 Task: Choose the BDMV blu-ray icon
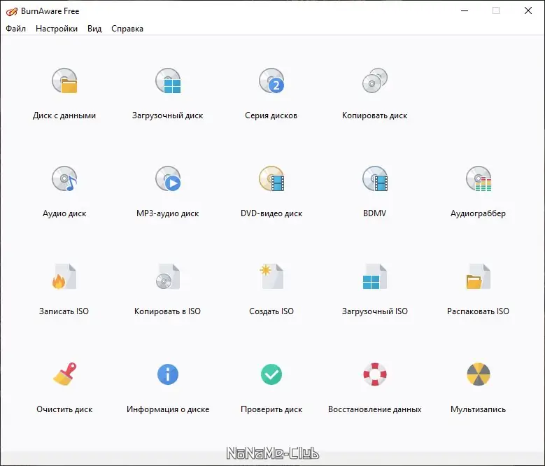tap(375, 178)
